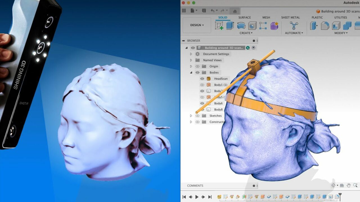360x202 pixels.
Task: Toggle visibility of Body6
Action: click(202, 103)
